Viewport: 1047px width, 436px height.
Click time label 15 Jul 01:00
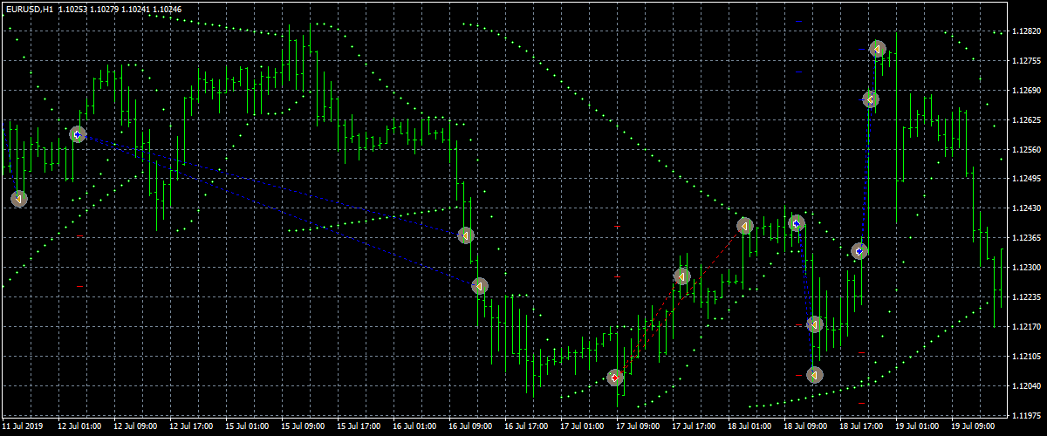[x=246, y=427]
